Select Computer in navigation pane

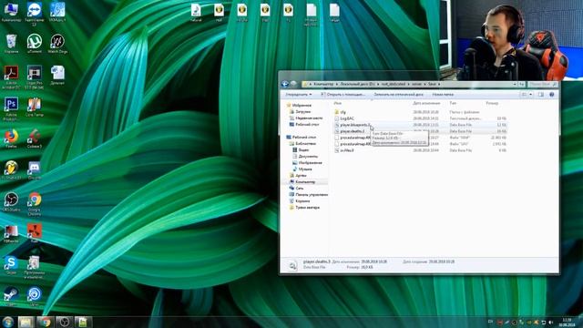(305, 182)
